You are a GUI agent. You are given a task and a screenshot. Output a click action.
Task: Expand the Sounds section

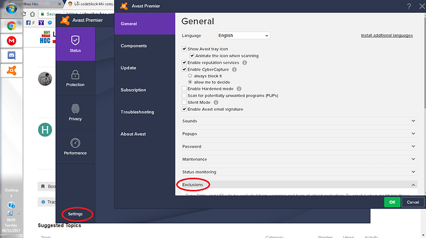tap(299, 121)
